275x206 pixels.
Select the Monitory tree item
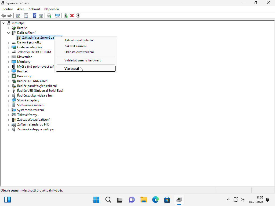coord(24,62)
